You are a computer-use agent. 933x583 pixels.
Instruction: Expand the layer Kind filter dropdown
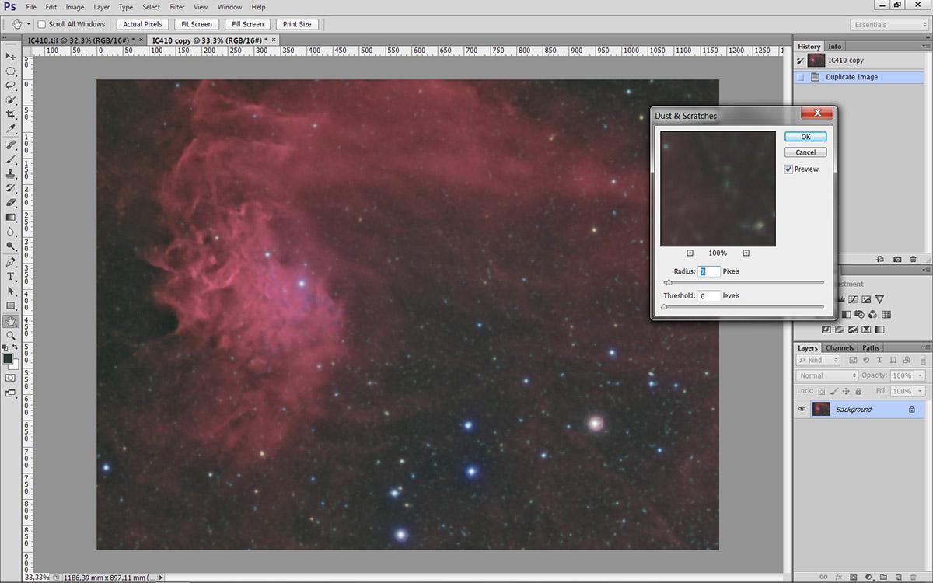(818, 361)
